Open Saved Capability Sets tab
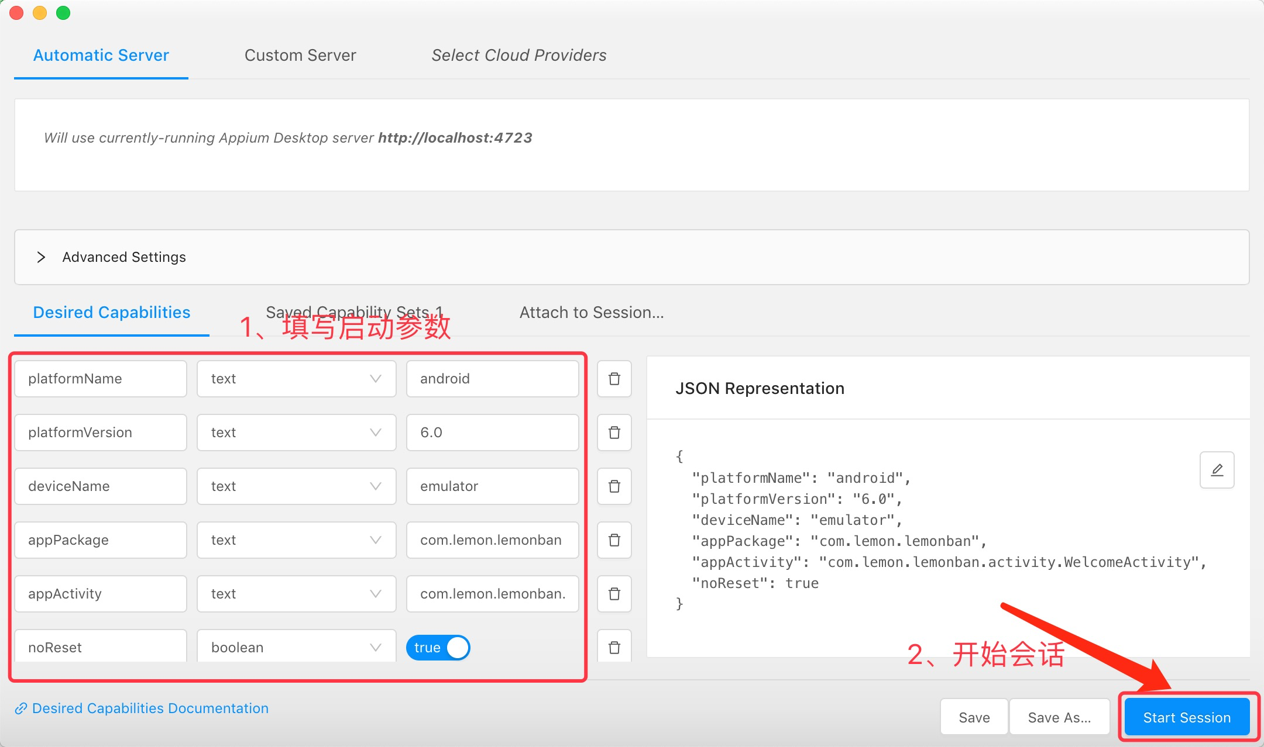Image resolution: width=1264 pixels, height=747 pixels. point(354,312)
